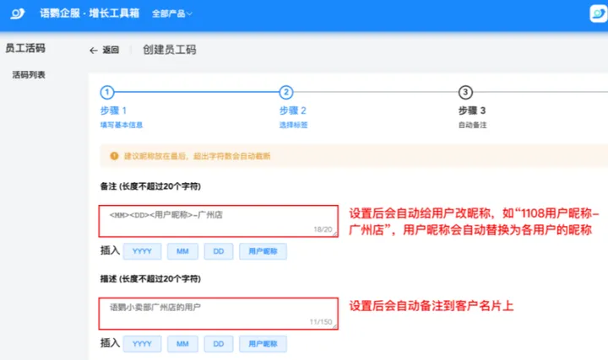Click inside the 描述 text field
Viewport: 608px width, 360px height.
(218, 313)
